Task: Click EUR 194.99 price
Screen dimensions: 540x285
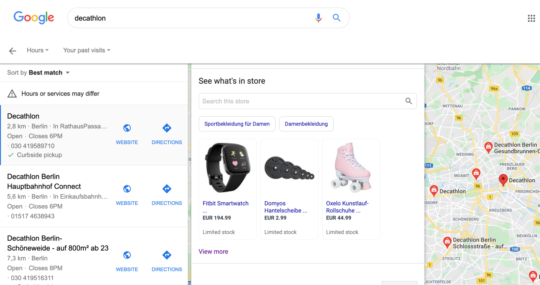Action: tap(217, 218)
